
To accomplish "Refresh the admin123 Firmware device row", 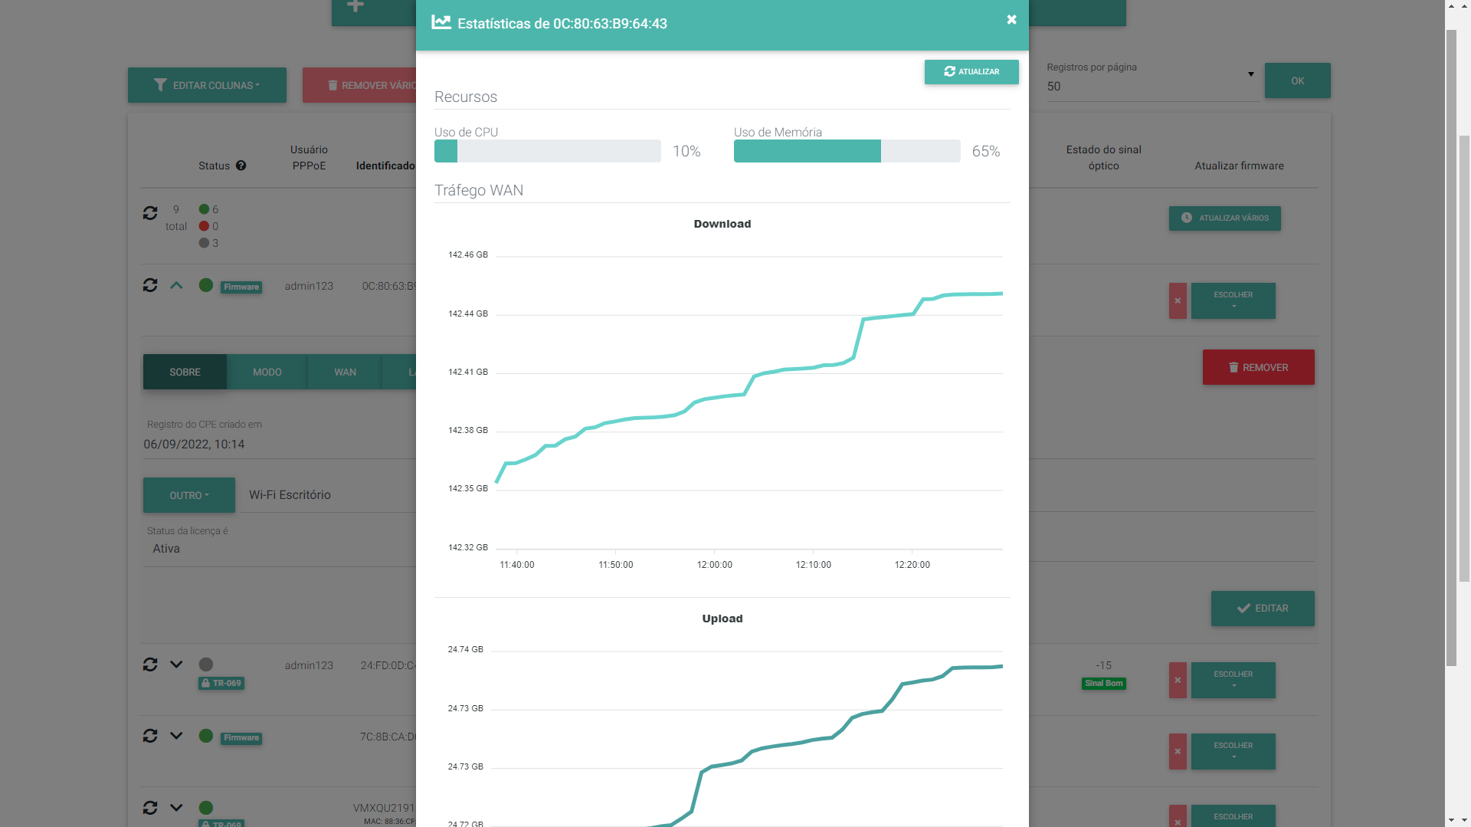I will point(150,285).
